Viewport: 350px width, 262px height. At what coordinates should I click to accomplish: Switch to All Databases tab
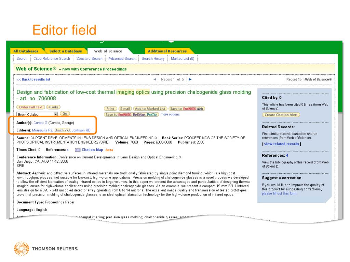(x=26, y=51)
